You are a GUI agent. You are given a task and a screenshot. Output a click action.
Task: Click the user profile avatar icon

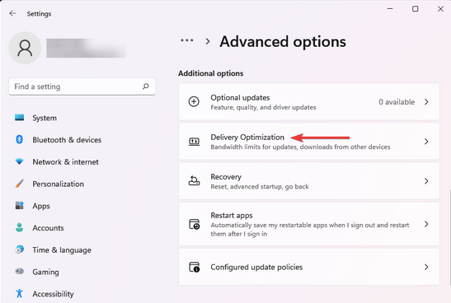pyautogui.click(x=25, y=48)
